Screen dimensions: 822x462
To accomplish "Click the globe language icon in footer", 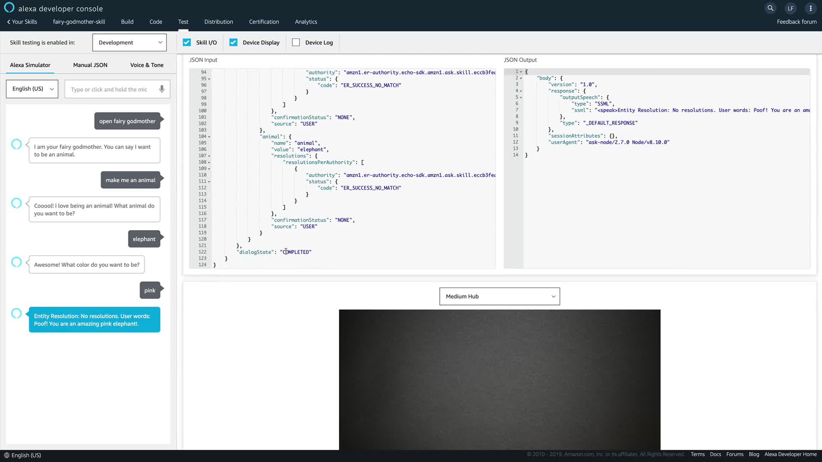I will [x=6, y=455].
